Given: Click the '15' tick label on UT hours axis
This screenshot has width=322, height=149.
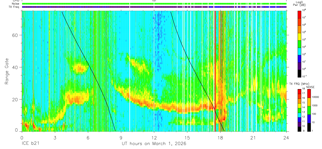Looking at the screenshot, I should pos(187,138).
